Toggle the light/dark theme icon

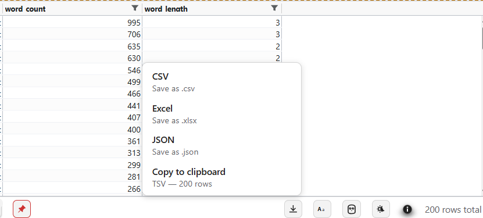[381, 209]
